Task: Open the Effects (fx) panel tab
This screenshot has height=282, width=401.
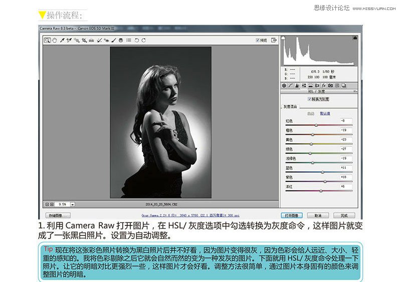Action: tap(324, 86)
